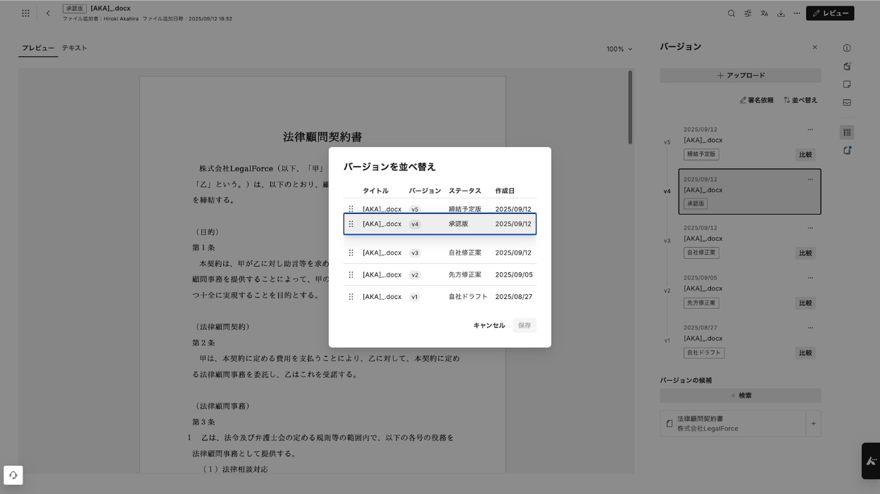Click the drag handle of v1 row

click(351, 297)
